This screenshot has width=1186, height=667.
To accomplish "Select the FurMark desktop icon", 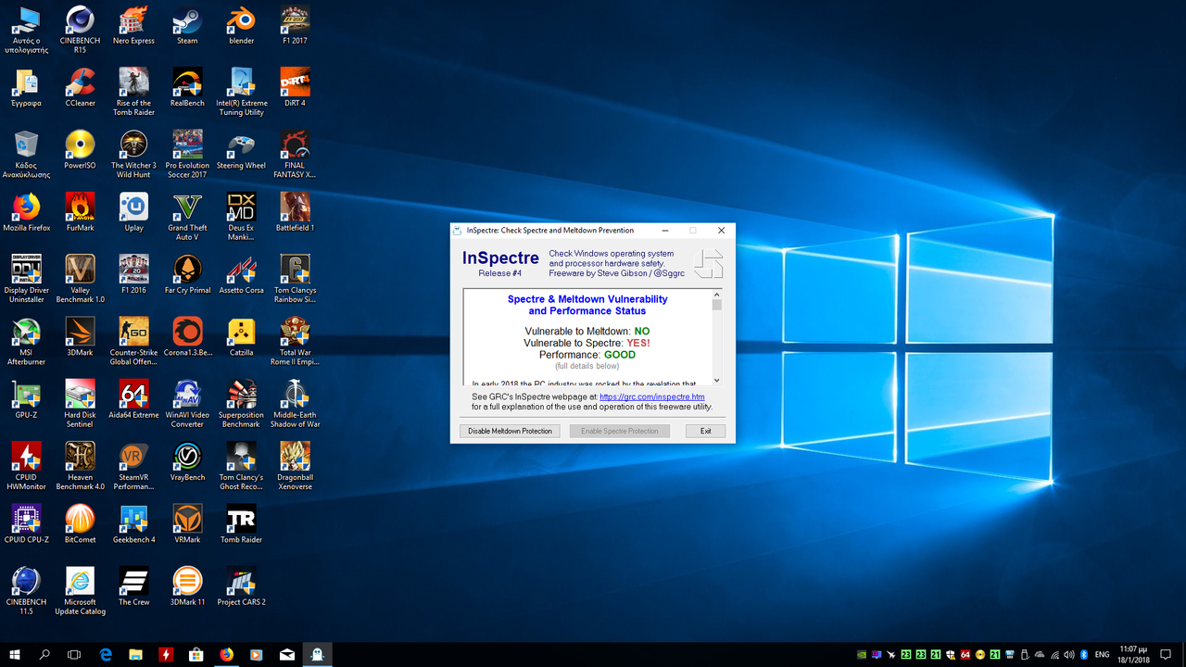I will (80, 212).
